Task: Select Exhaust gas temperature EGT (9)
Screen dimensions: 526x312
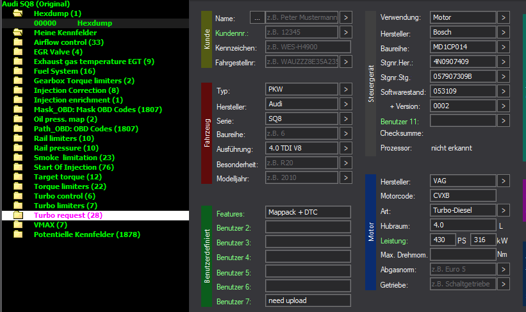Action: (x=94, y=62)
